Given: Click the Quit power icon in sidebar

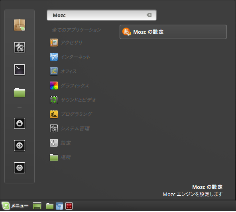Looking at the screenshot, I should [20, 168].
